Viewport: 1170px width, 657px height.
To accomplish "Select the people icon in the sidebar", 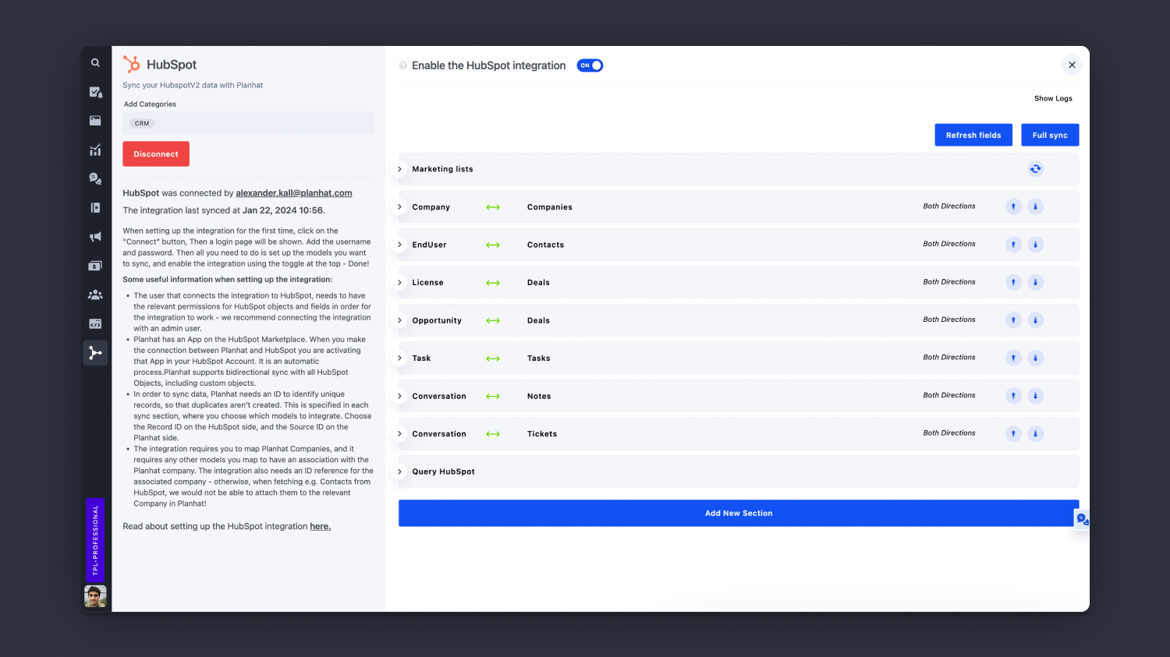I will (x=95, y=294).
